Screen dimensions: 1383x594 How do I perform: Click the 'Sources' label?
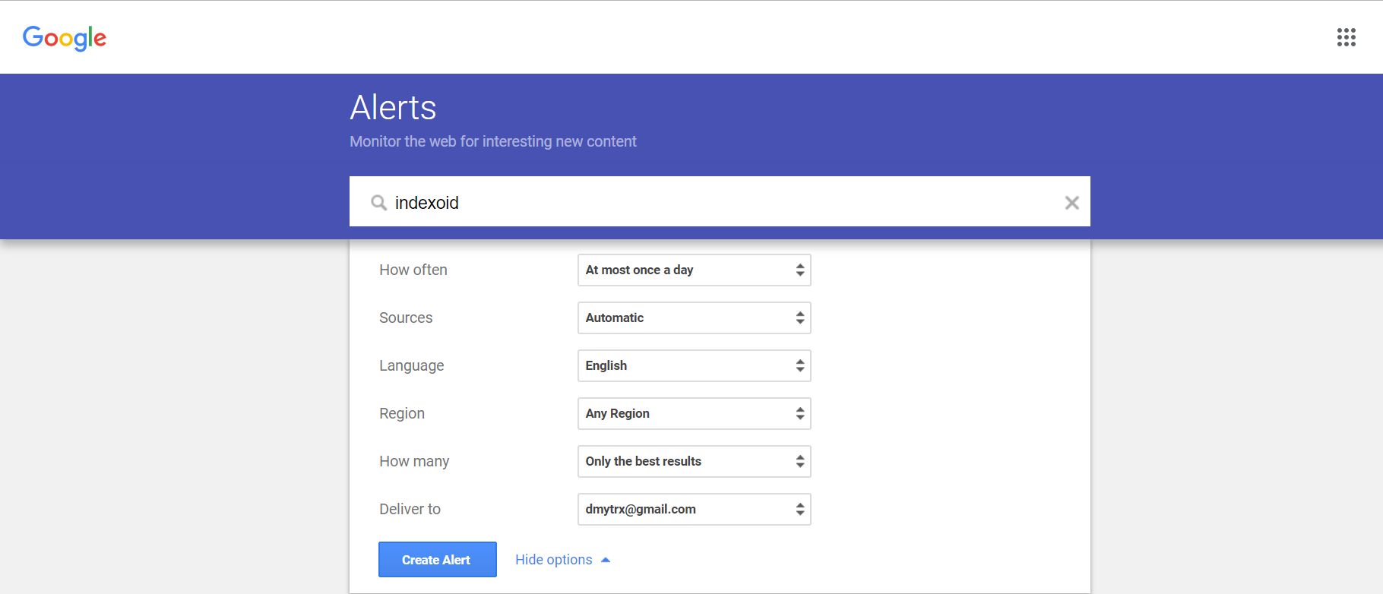click(406, 318)
